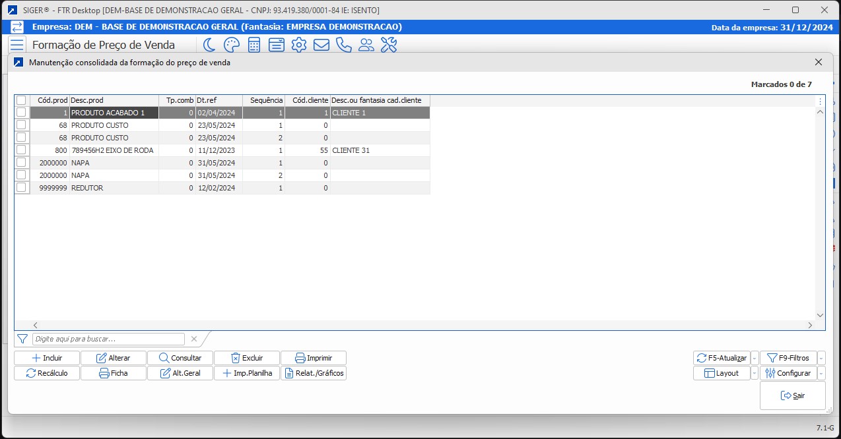841x439 pixels.
Task: Focus the 'Digite aqui para buscar' search field
Action: pyautogui.click(x=109, y=339)
